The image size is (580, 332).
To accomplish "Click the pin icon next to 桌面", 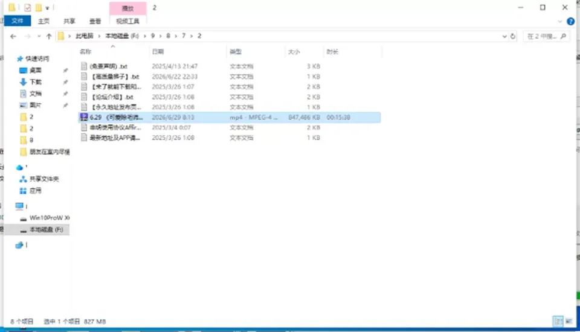I will (65, 70).
